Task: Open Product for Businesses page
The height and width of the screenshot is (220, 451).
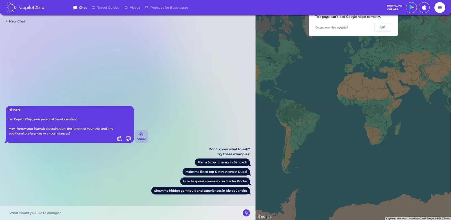Action: coord(167,8)
